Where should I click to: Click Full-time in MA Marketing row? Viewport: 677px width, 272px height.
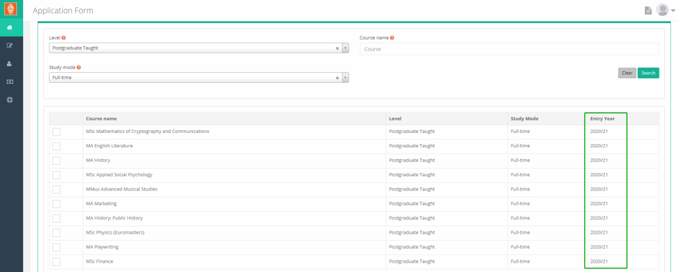tap(520, 203)
